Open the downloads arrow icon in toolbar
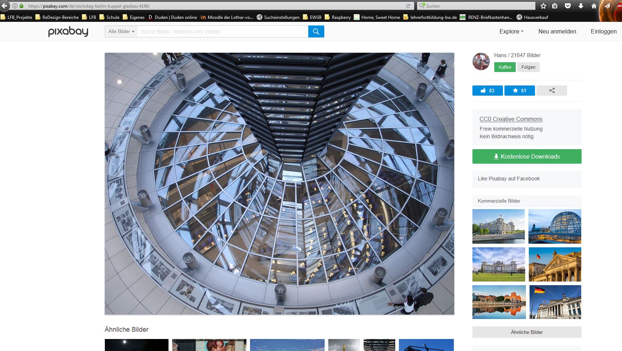The image size is (622, 351). tap(581, 6)
